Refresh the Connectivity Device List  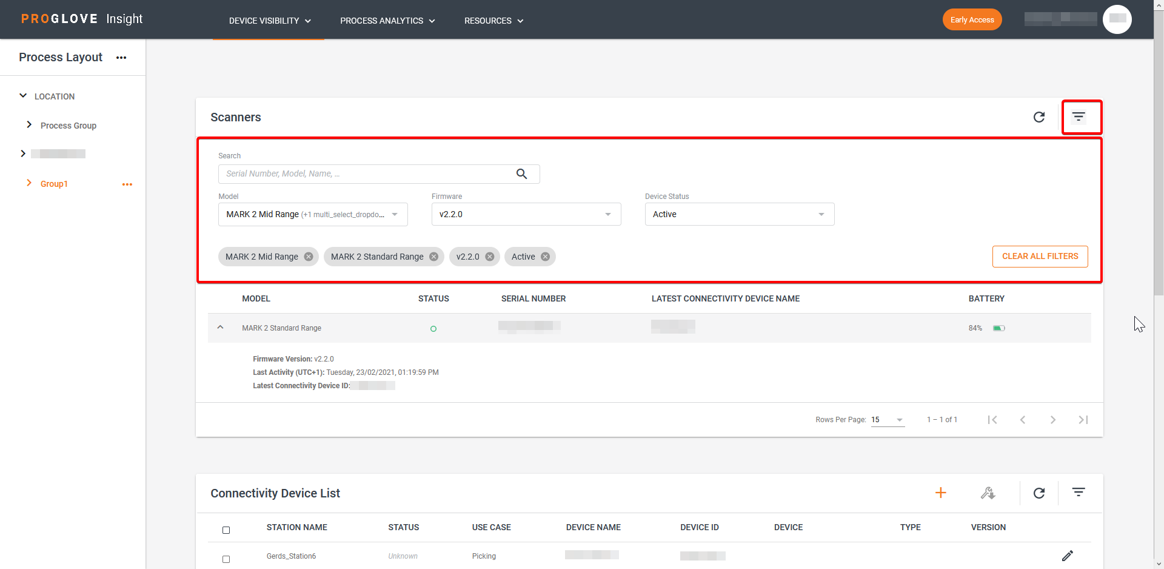click(1039, 493)
